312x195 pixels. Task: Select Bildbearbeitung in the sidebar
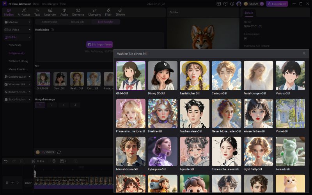pyautogui.click(x=18, y=61)
